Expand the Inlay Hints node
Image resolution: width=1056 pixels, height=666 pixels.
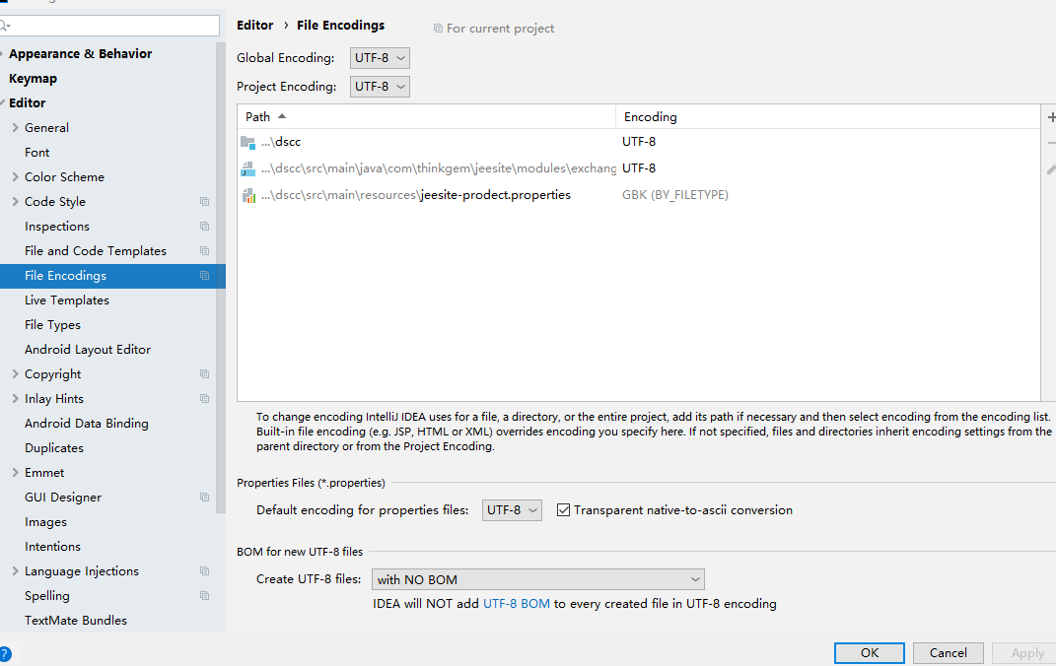(x=15, y=399)
